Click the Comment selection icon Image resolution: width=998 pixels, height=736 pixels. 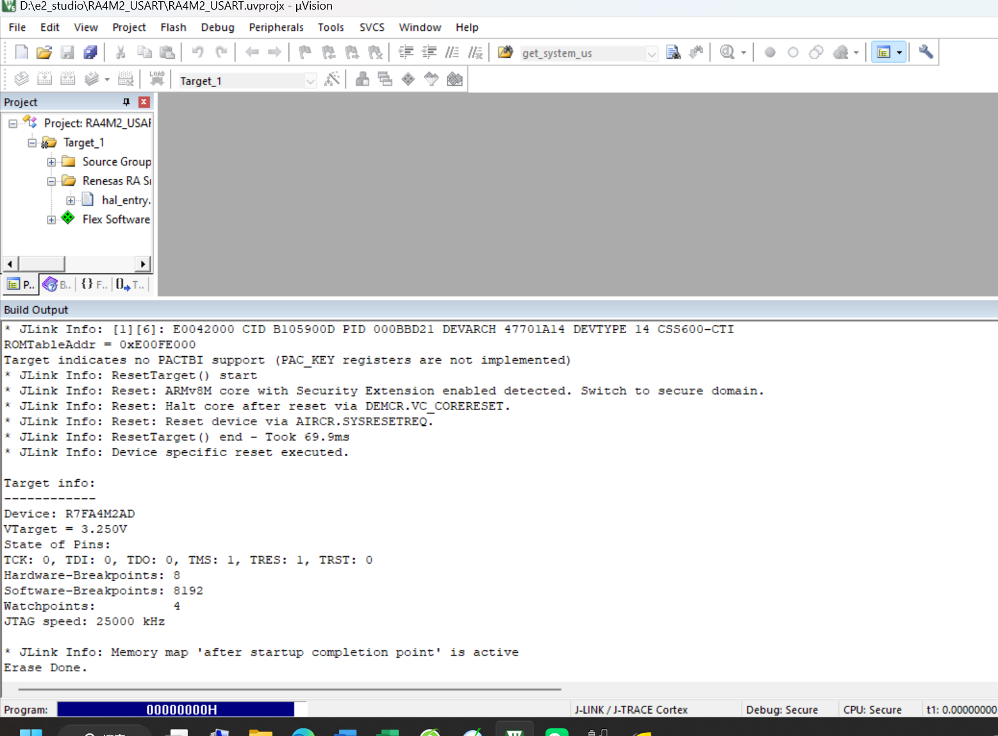pos(452,53)
